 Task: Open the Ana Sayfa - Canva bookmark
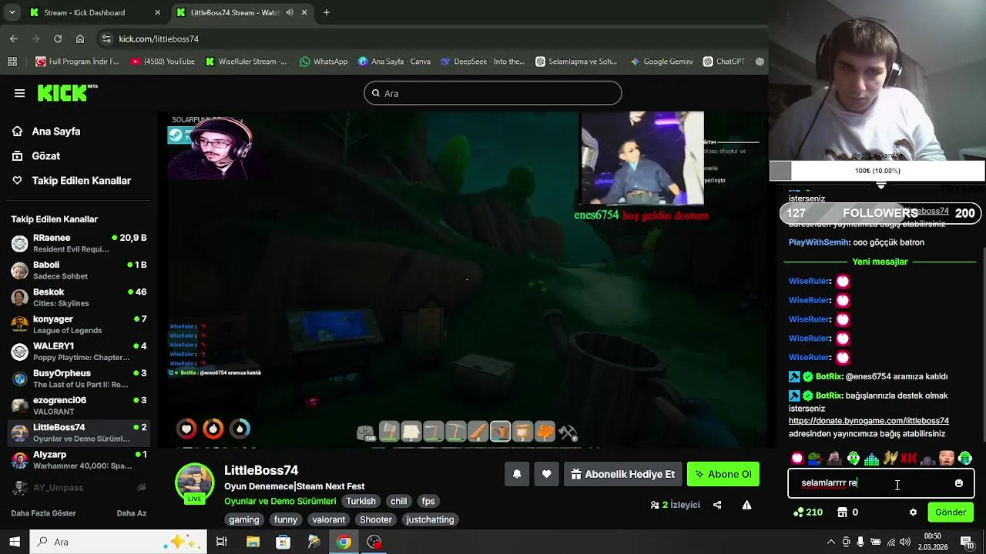pos(394,62)
